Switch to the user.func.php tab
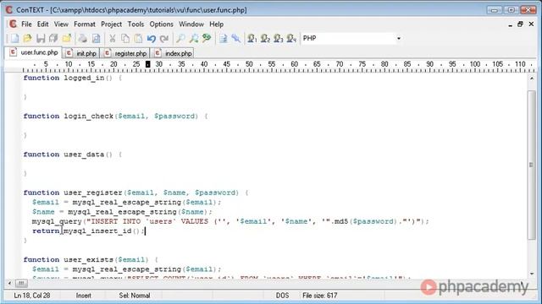 coord(34,52)
